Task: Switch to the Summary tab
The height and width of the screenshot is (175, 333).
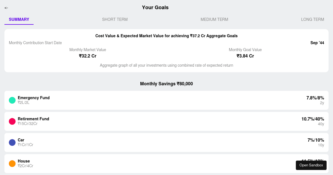Action: 19,19
